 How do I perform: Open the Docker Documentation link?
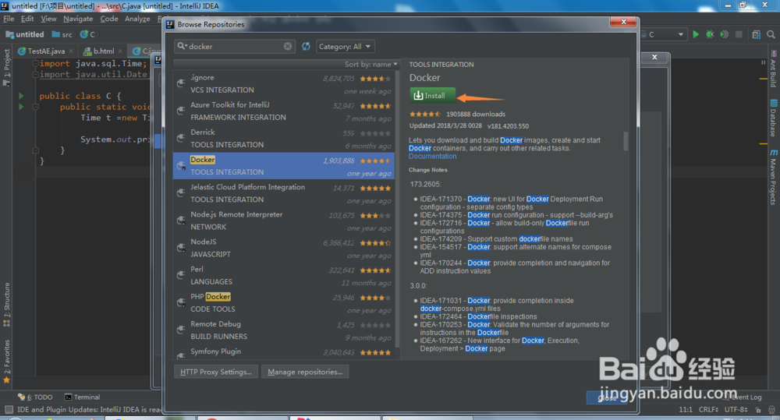pyautogui.click(x=432, y=156)
